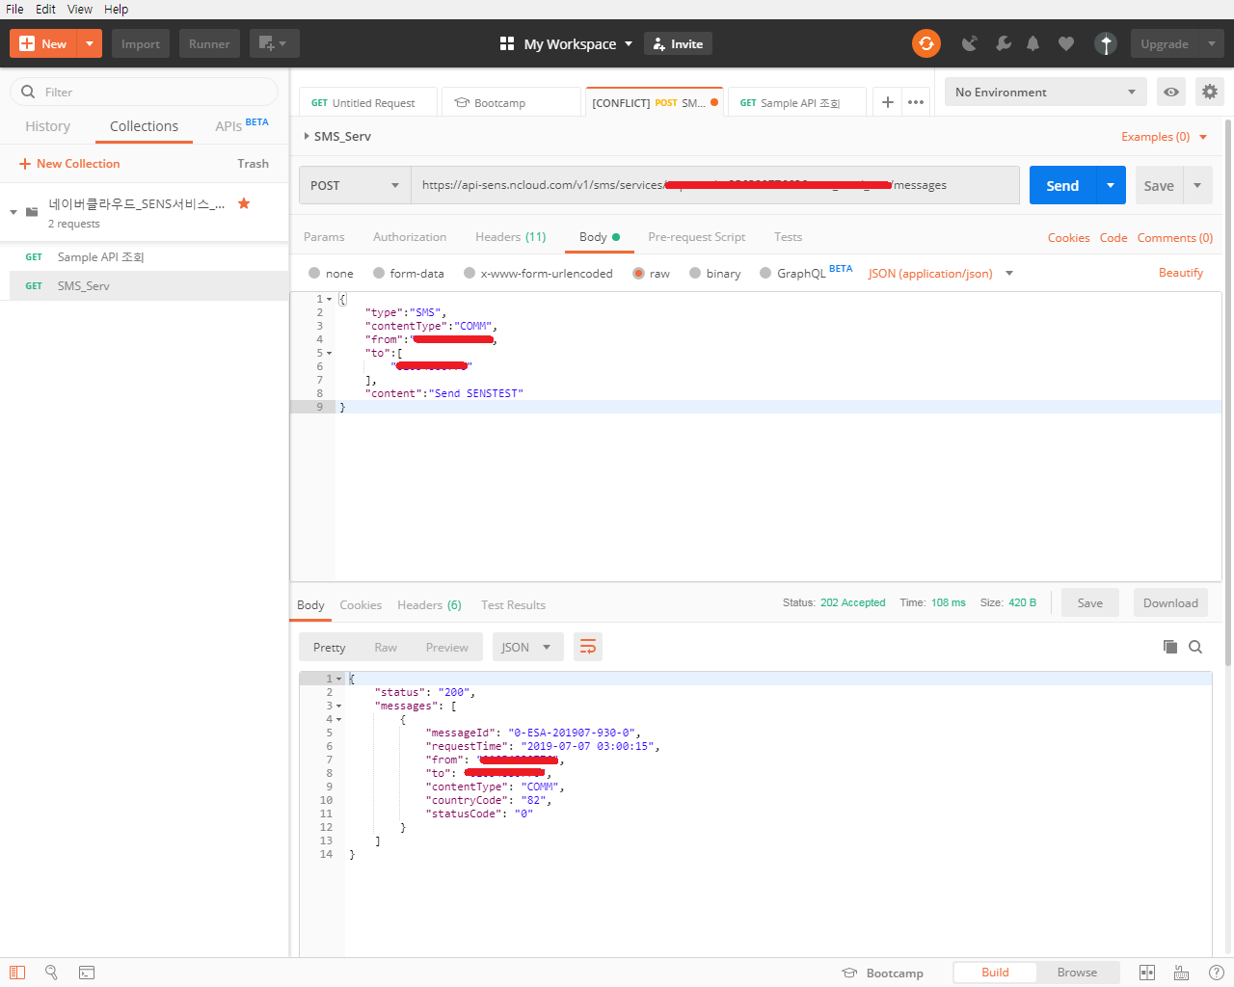Viewport: 1234px width, 987px height.
Task: Click the sync status icon
Action: click(x=925, y=43)
